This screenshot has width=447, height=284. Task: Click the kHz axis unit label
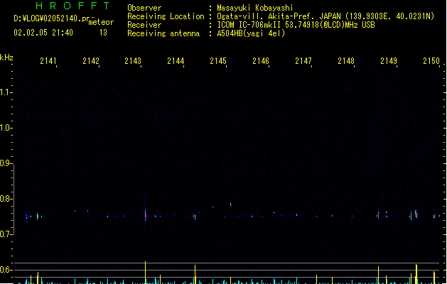[6, 58]
